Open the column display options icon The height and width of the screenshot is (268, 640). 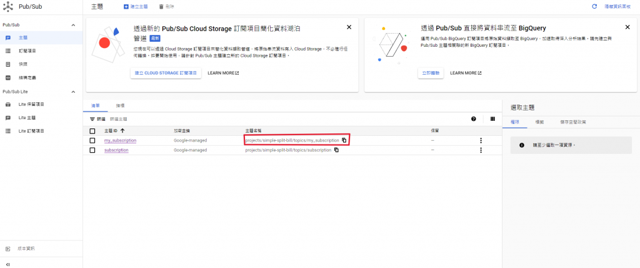[x=492, y=119]
